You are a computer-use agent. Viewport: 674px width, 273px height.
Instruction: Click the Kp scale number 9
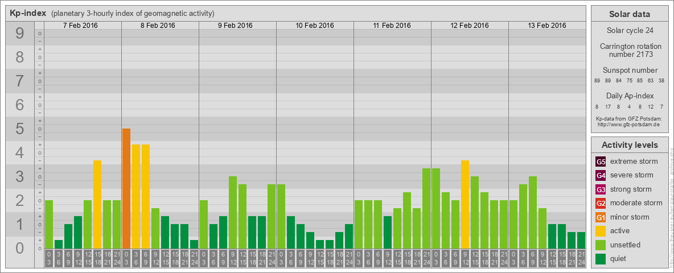[x=19, y=34]
